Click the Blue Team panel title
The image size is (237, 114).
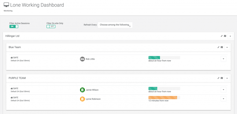(15, 47)
